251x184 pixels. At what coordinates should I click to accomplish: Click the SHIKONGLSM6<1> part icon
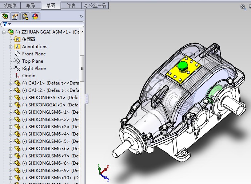[17, 112]
